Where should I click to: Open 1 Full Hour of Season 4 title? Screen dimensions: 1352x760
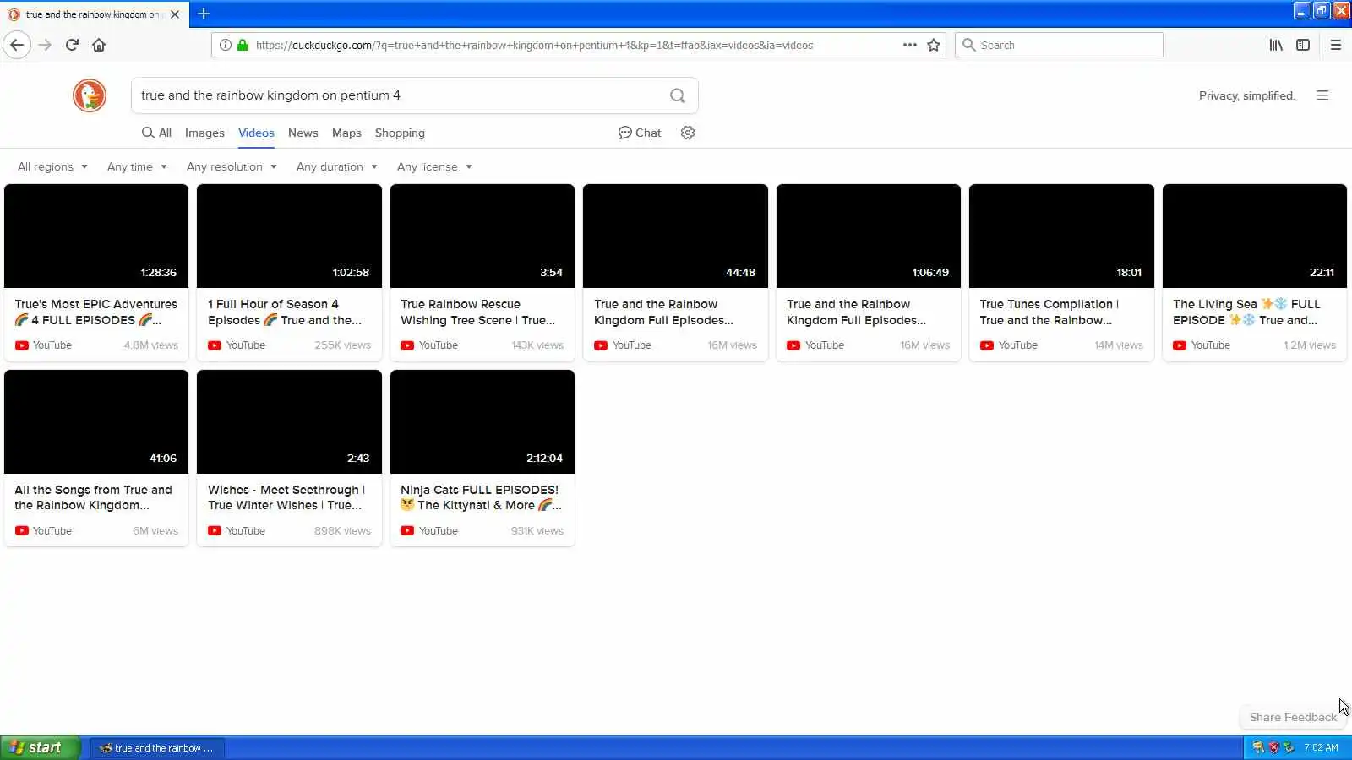[x=285, y=312]
